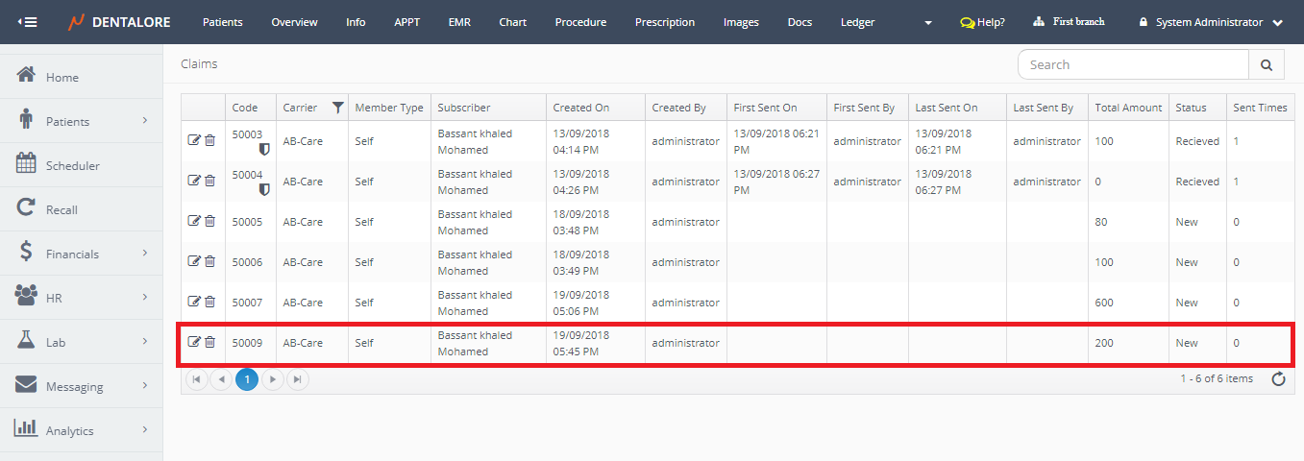Image resolution: width=1304 pixels, height=461 pixels.
Task: Click the search magnifier button
Action: 1266,65
